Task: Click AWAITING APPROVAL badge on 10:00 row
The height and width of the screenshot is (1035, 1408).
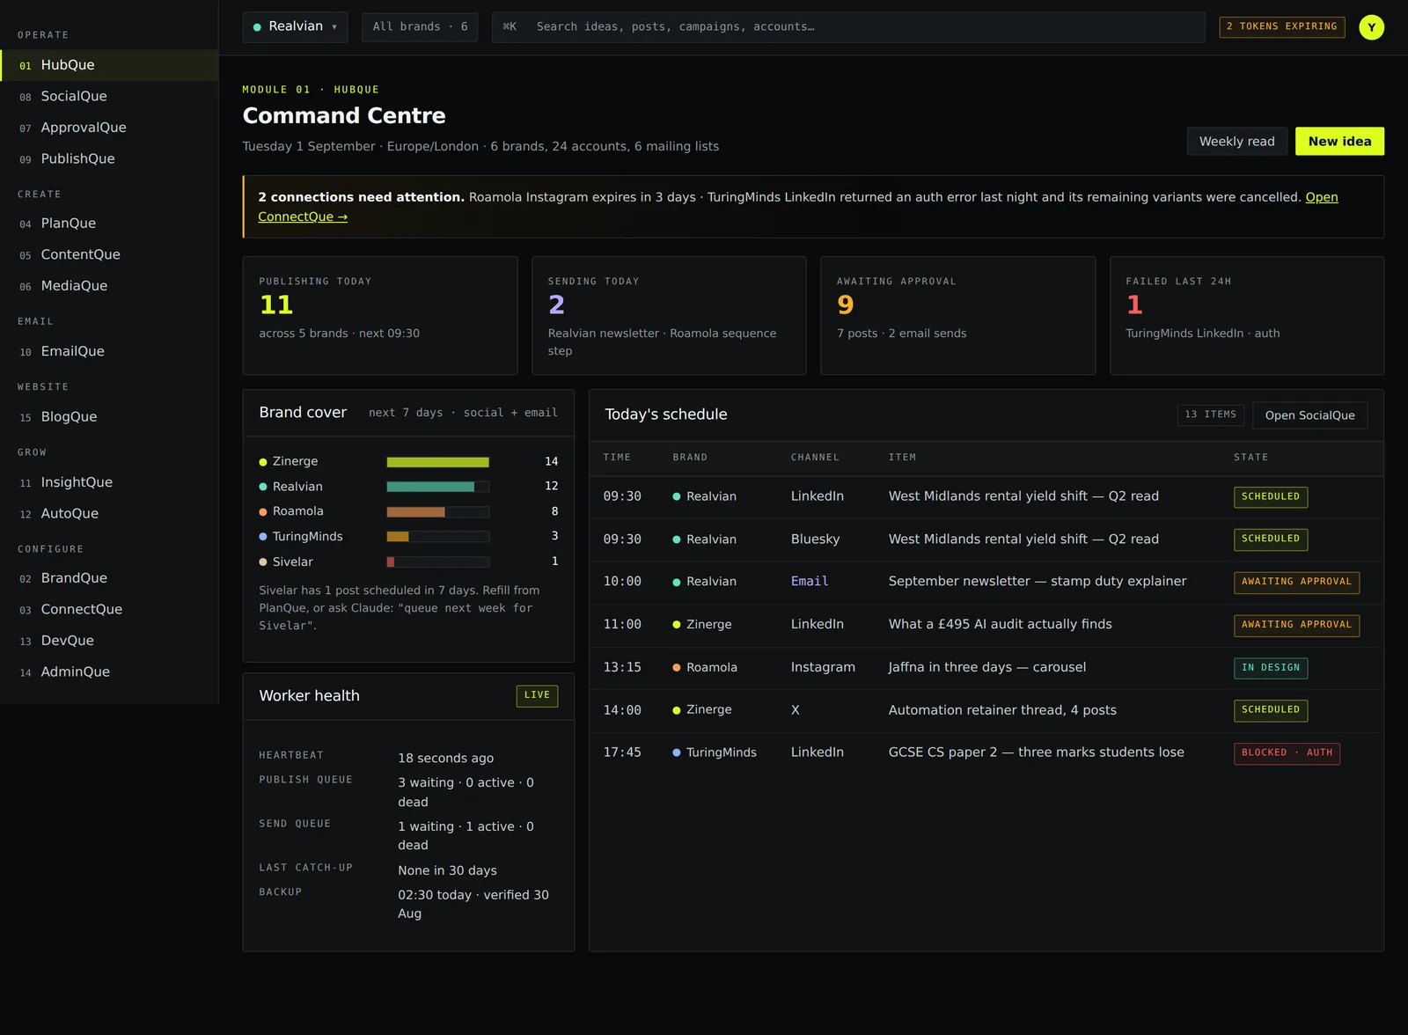Action: click(1296, 583)
